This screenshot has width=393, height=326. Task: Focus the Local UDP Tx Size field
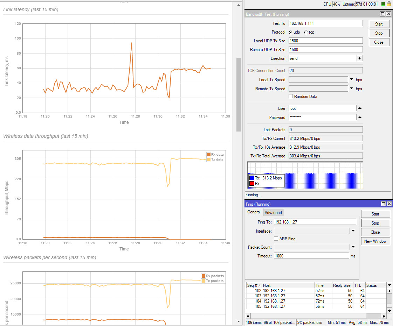[326, 41]
